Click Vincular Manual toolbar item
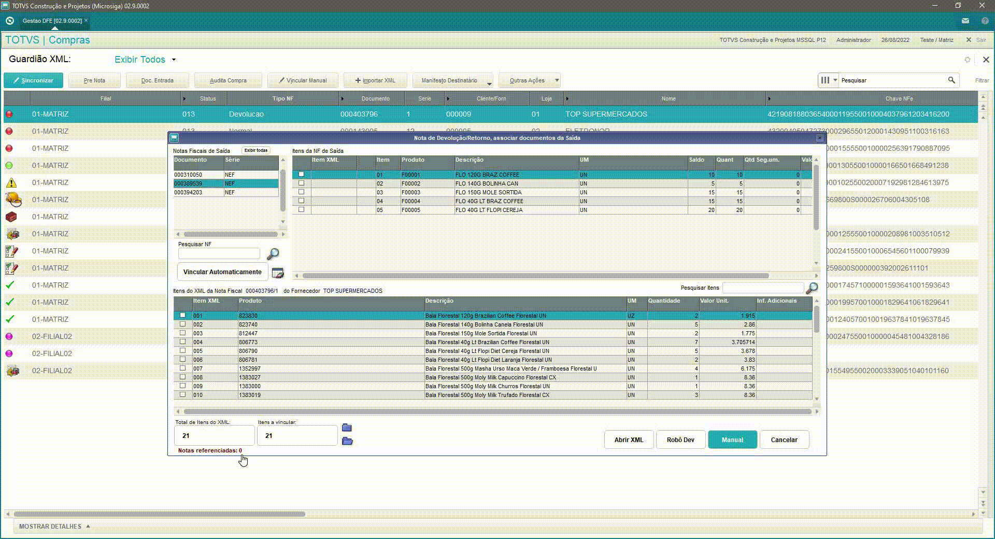Image resolution: width=995 pixels, height=539 pixels. click(303, 80)
